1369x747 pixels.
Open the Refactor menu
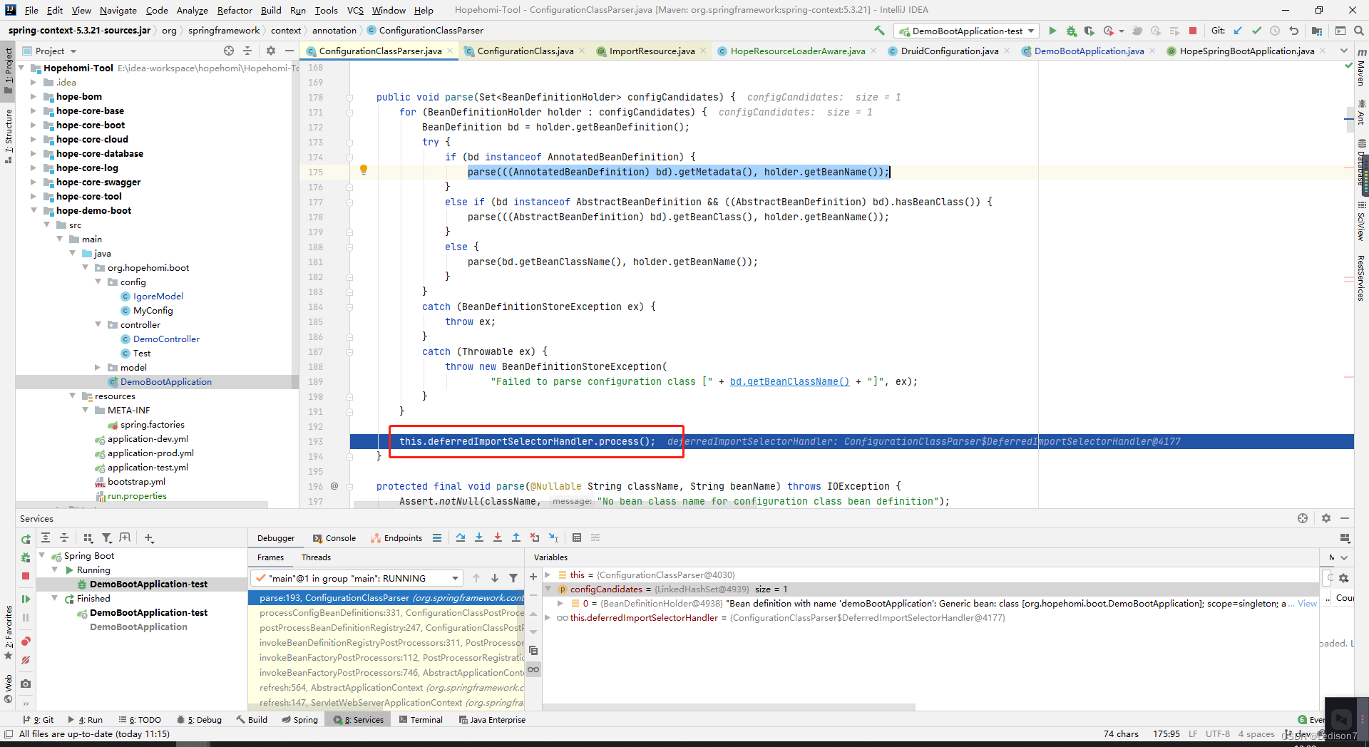pos(235,10)
